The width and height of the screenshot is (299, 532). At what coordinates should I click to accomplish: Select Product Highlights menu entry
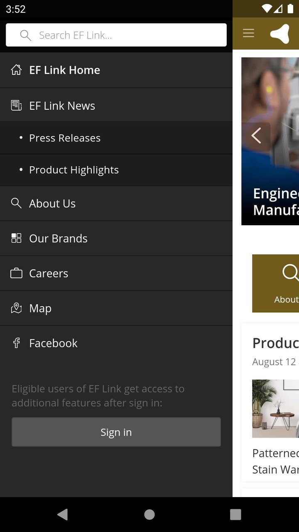coord(74,170)
